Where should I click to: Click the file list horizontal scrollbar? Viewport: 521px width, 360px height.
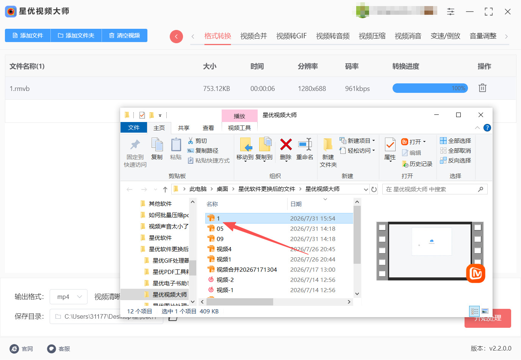[240, 302]
